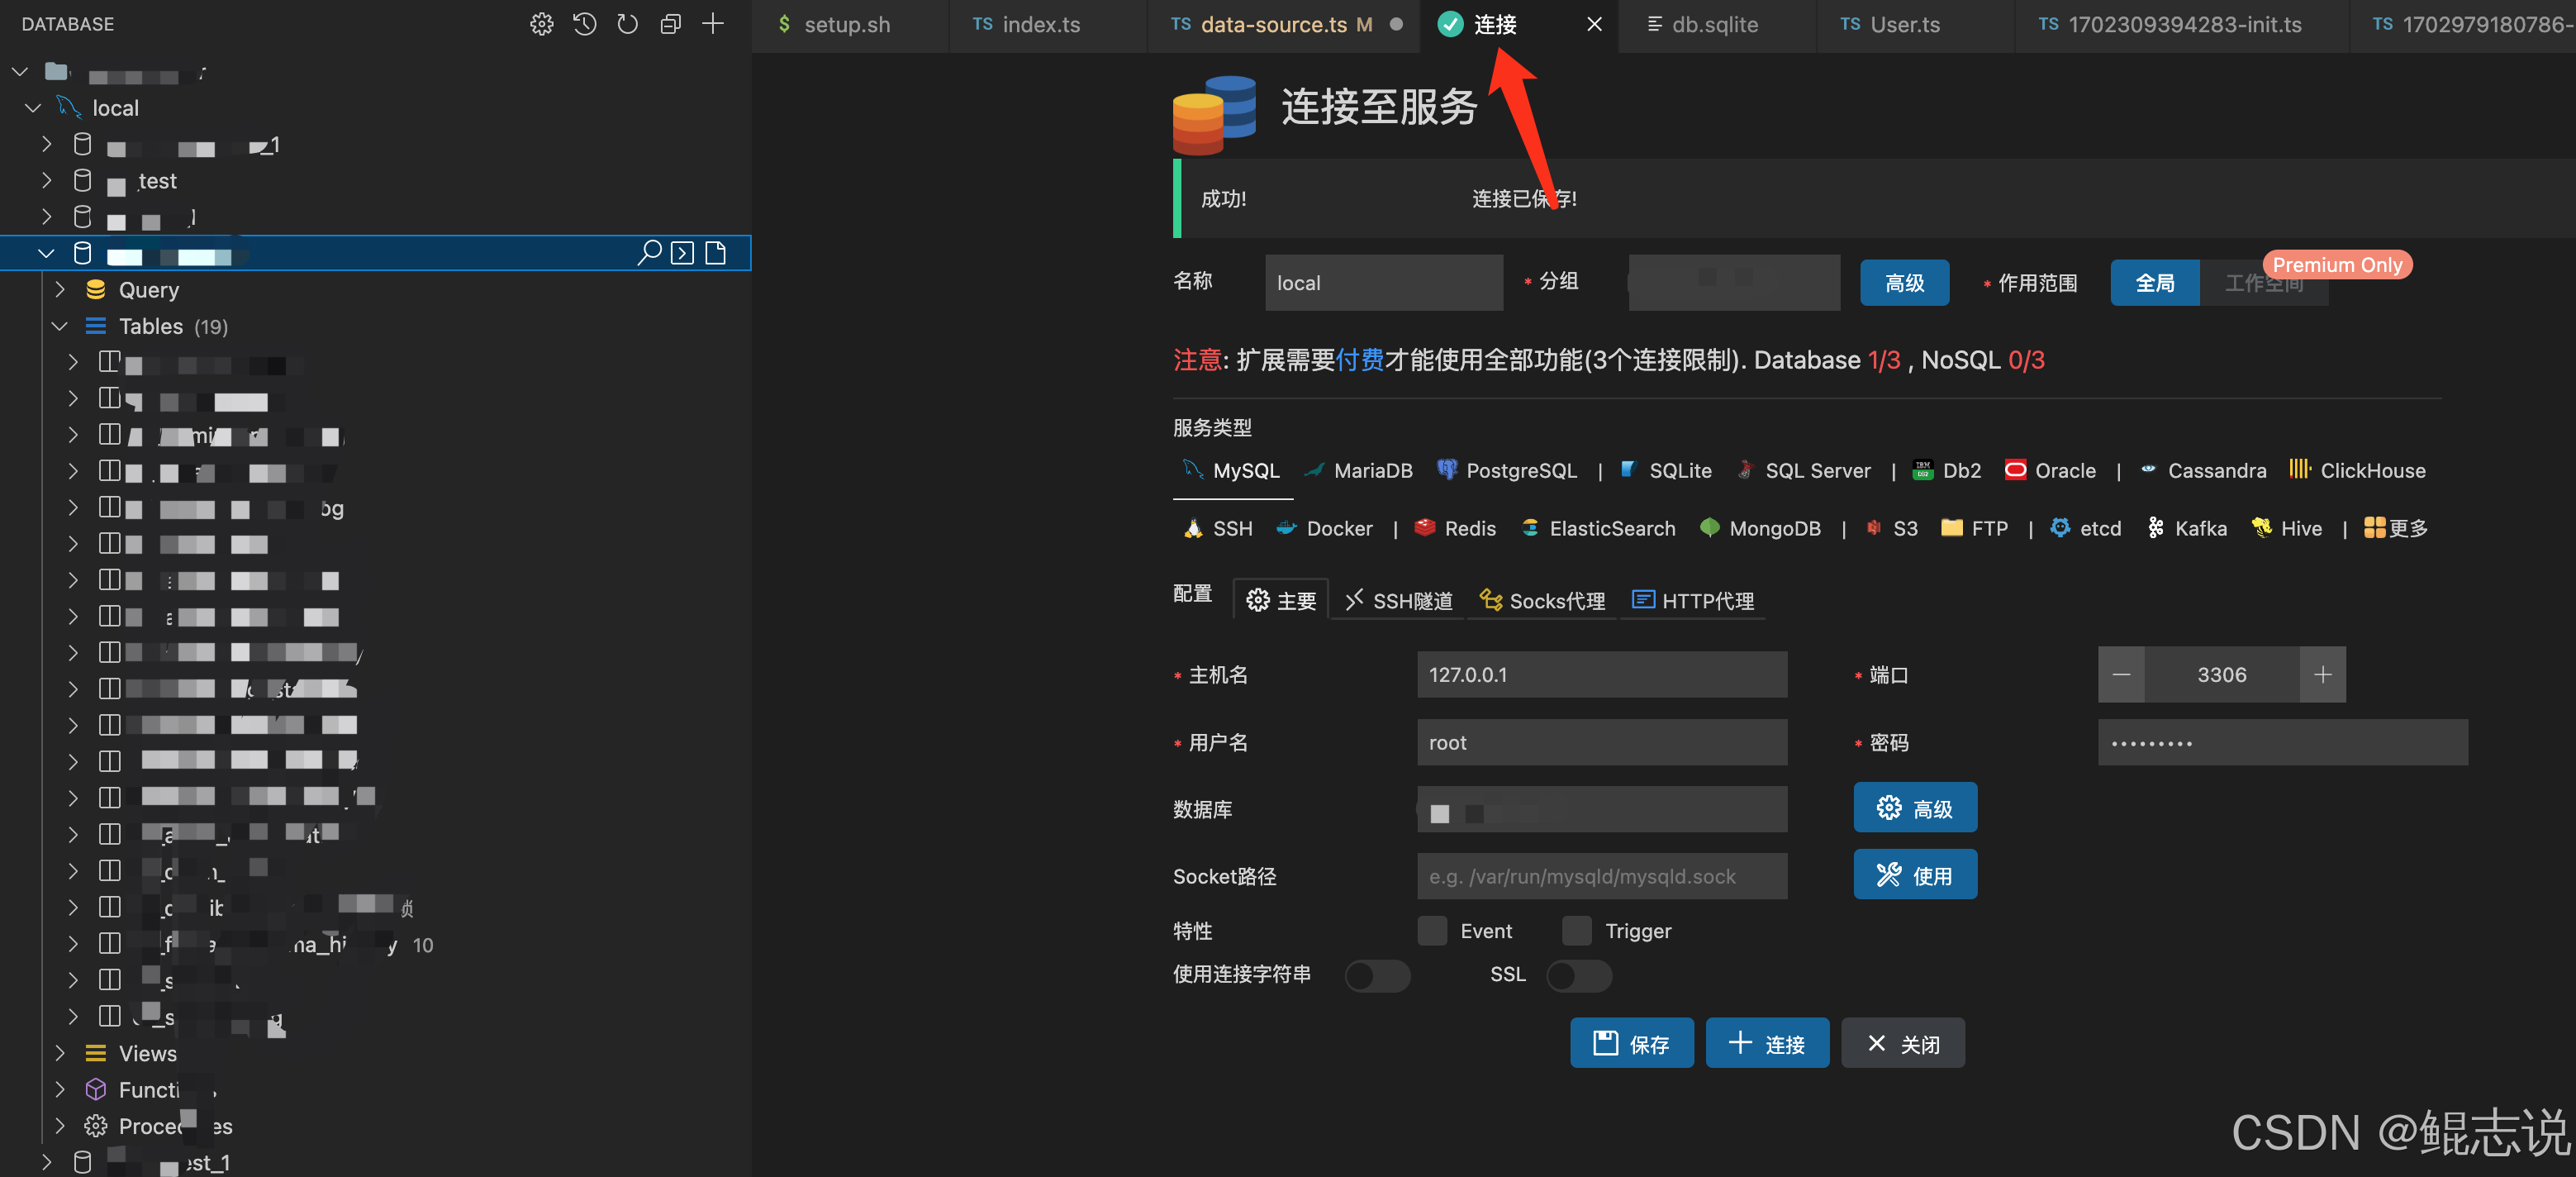
Task: Choose Redis as connection type
Action: tap(1455, 528)
